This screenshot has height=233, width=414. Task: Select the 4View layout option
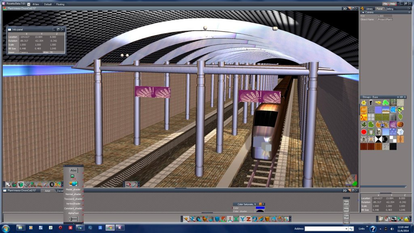36,4
